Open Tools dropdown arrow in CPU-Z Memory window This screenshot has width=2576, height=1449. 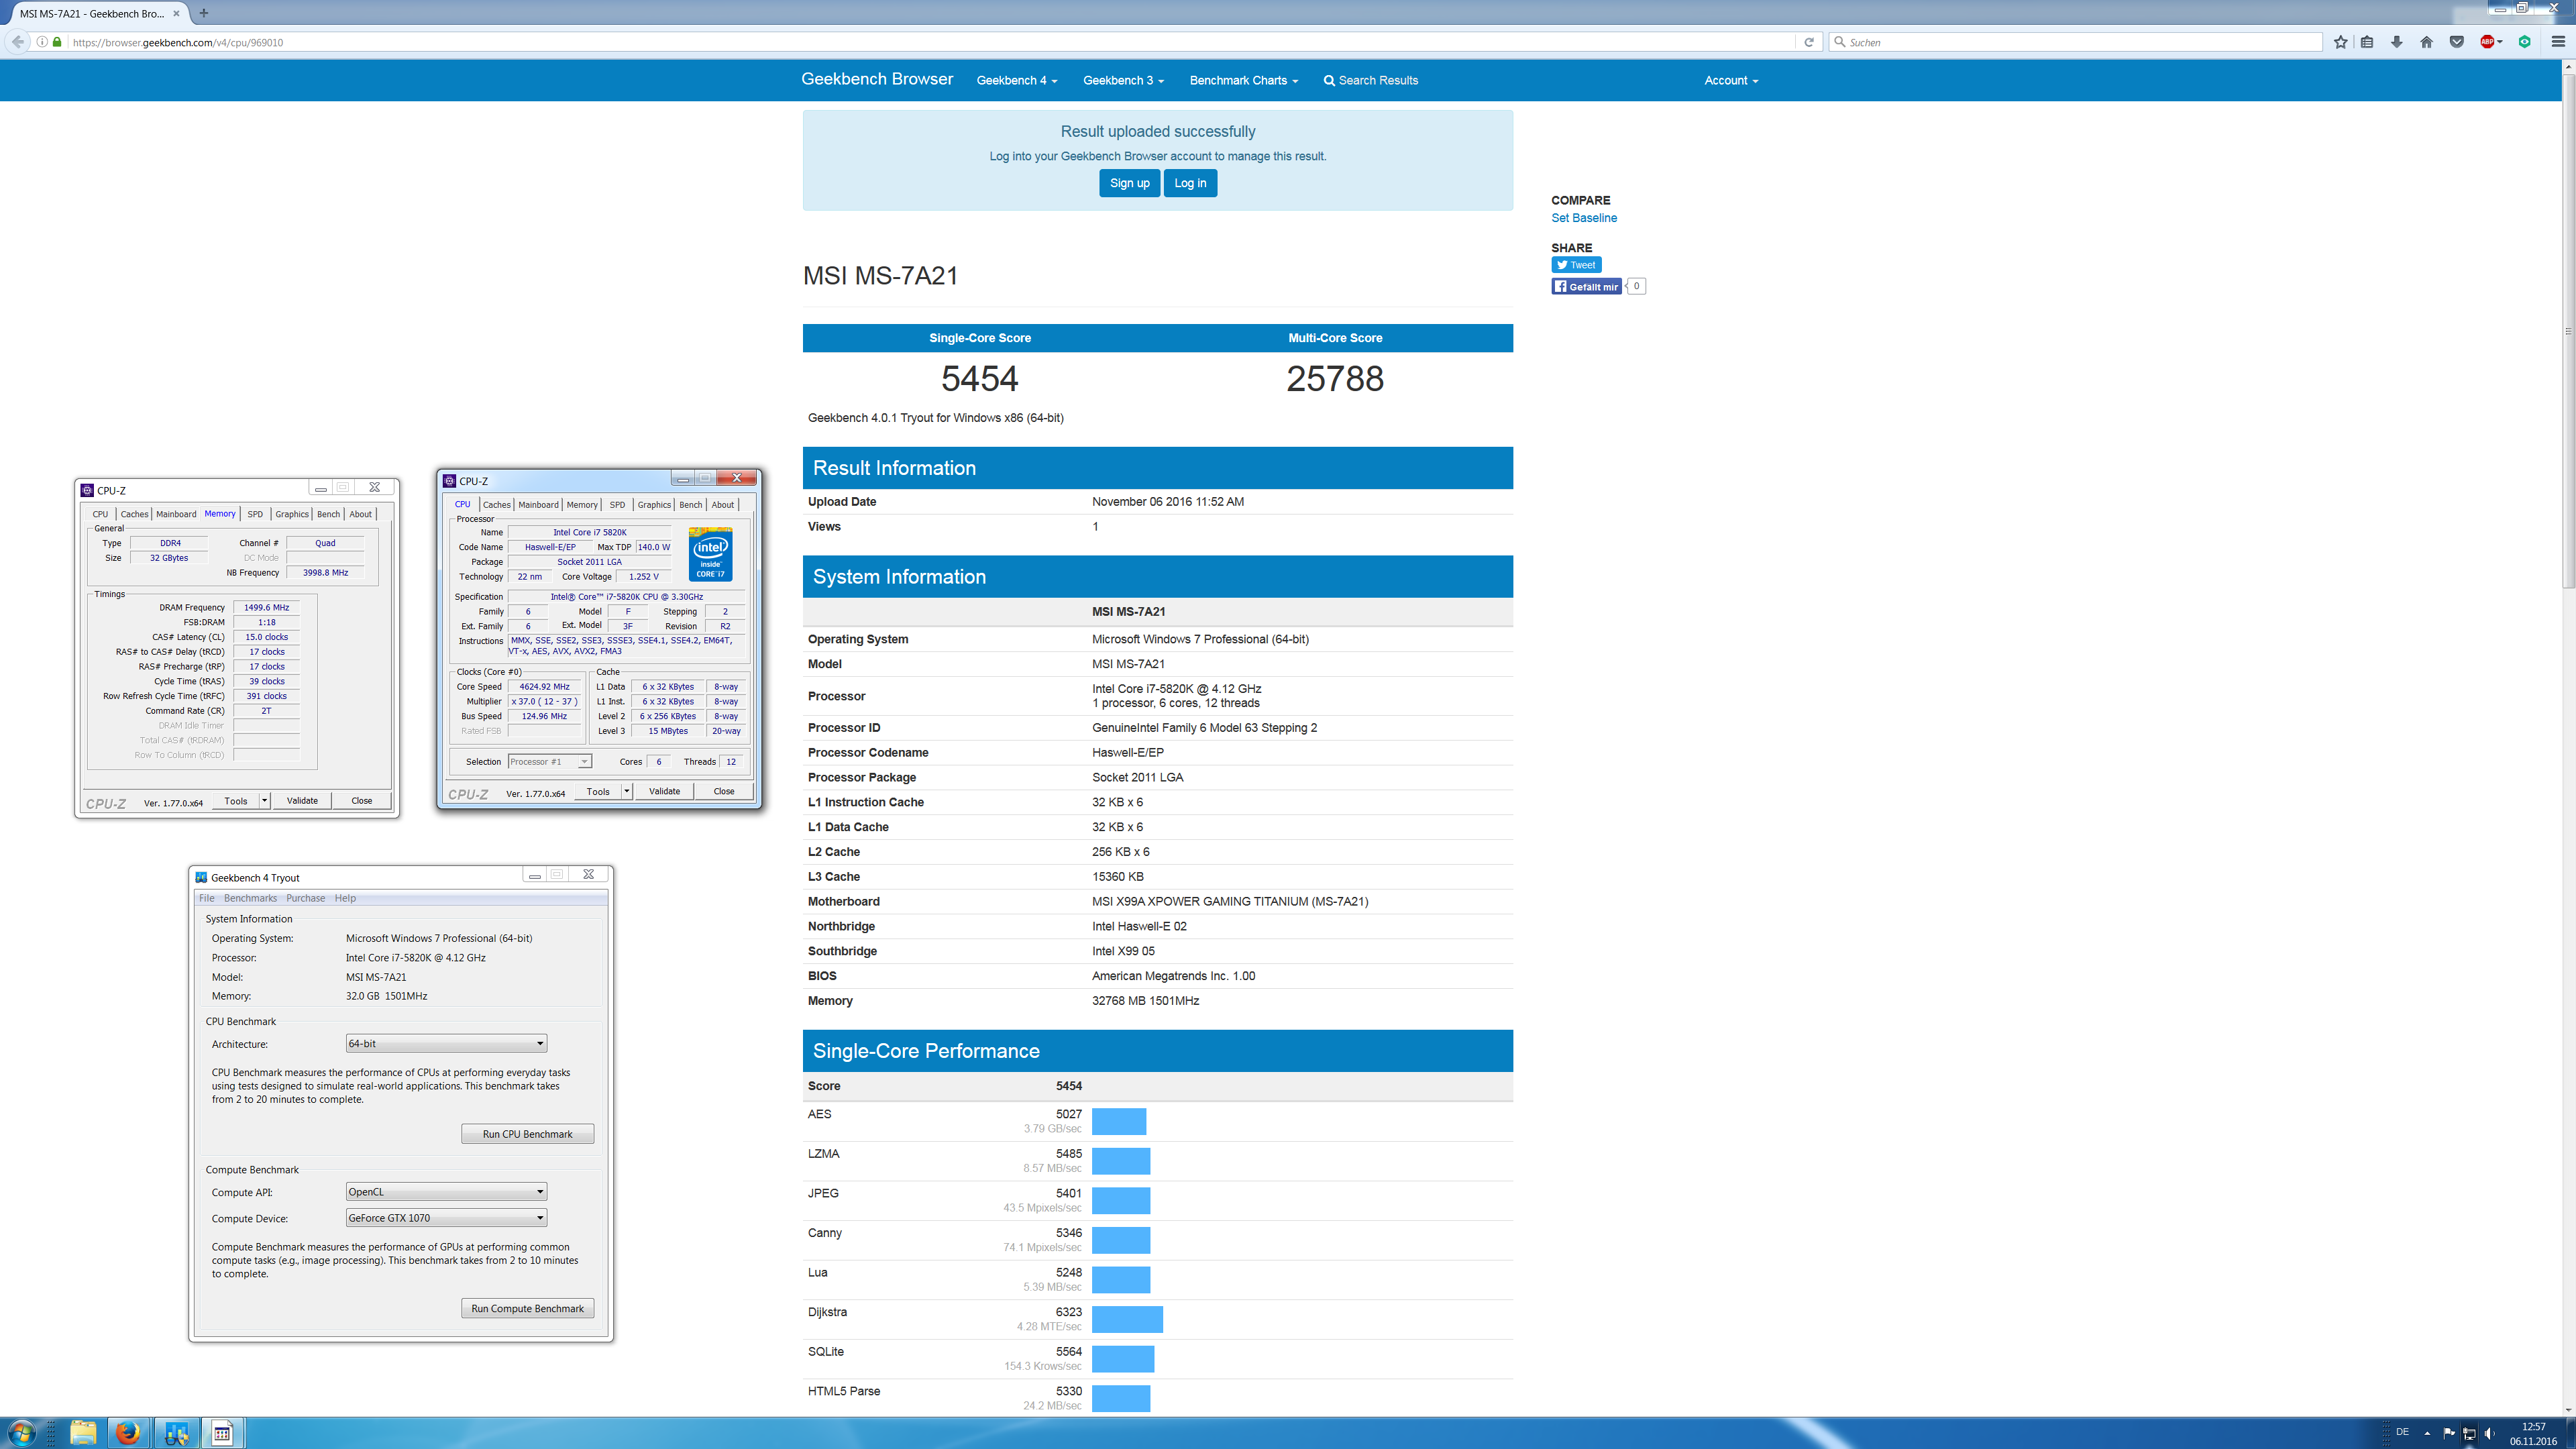264,800
